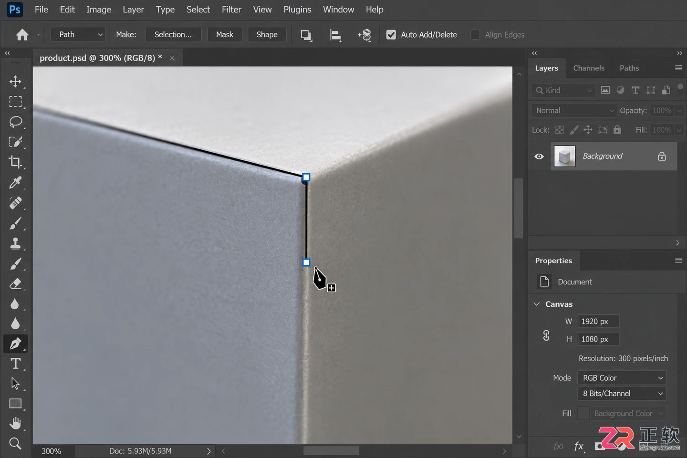Choose the Rectangle shape tool
The width and height of the screenshot is (687, 458).
pyautogui.click(x=15, y=404)
